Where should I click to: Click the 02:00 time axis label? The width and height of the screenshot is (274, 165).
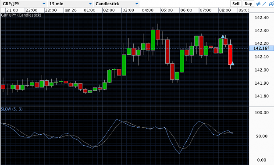click(109, 11)
